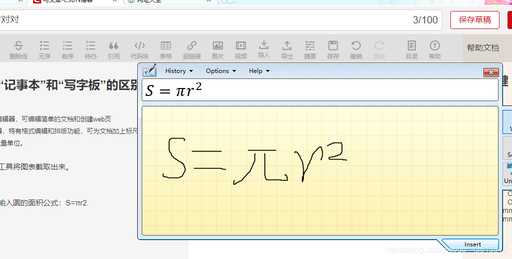Insert table (表格)
Viewport: 512px width, 259px height.
point(166,49)
